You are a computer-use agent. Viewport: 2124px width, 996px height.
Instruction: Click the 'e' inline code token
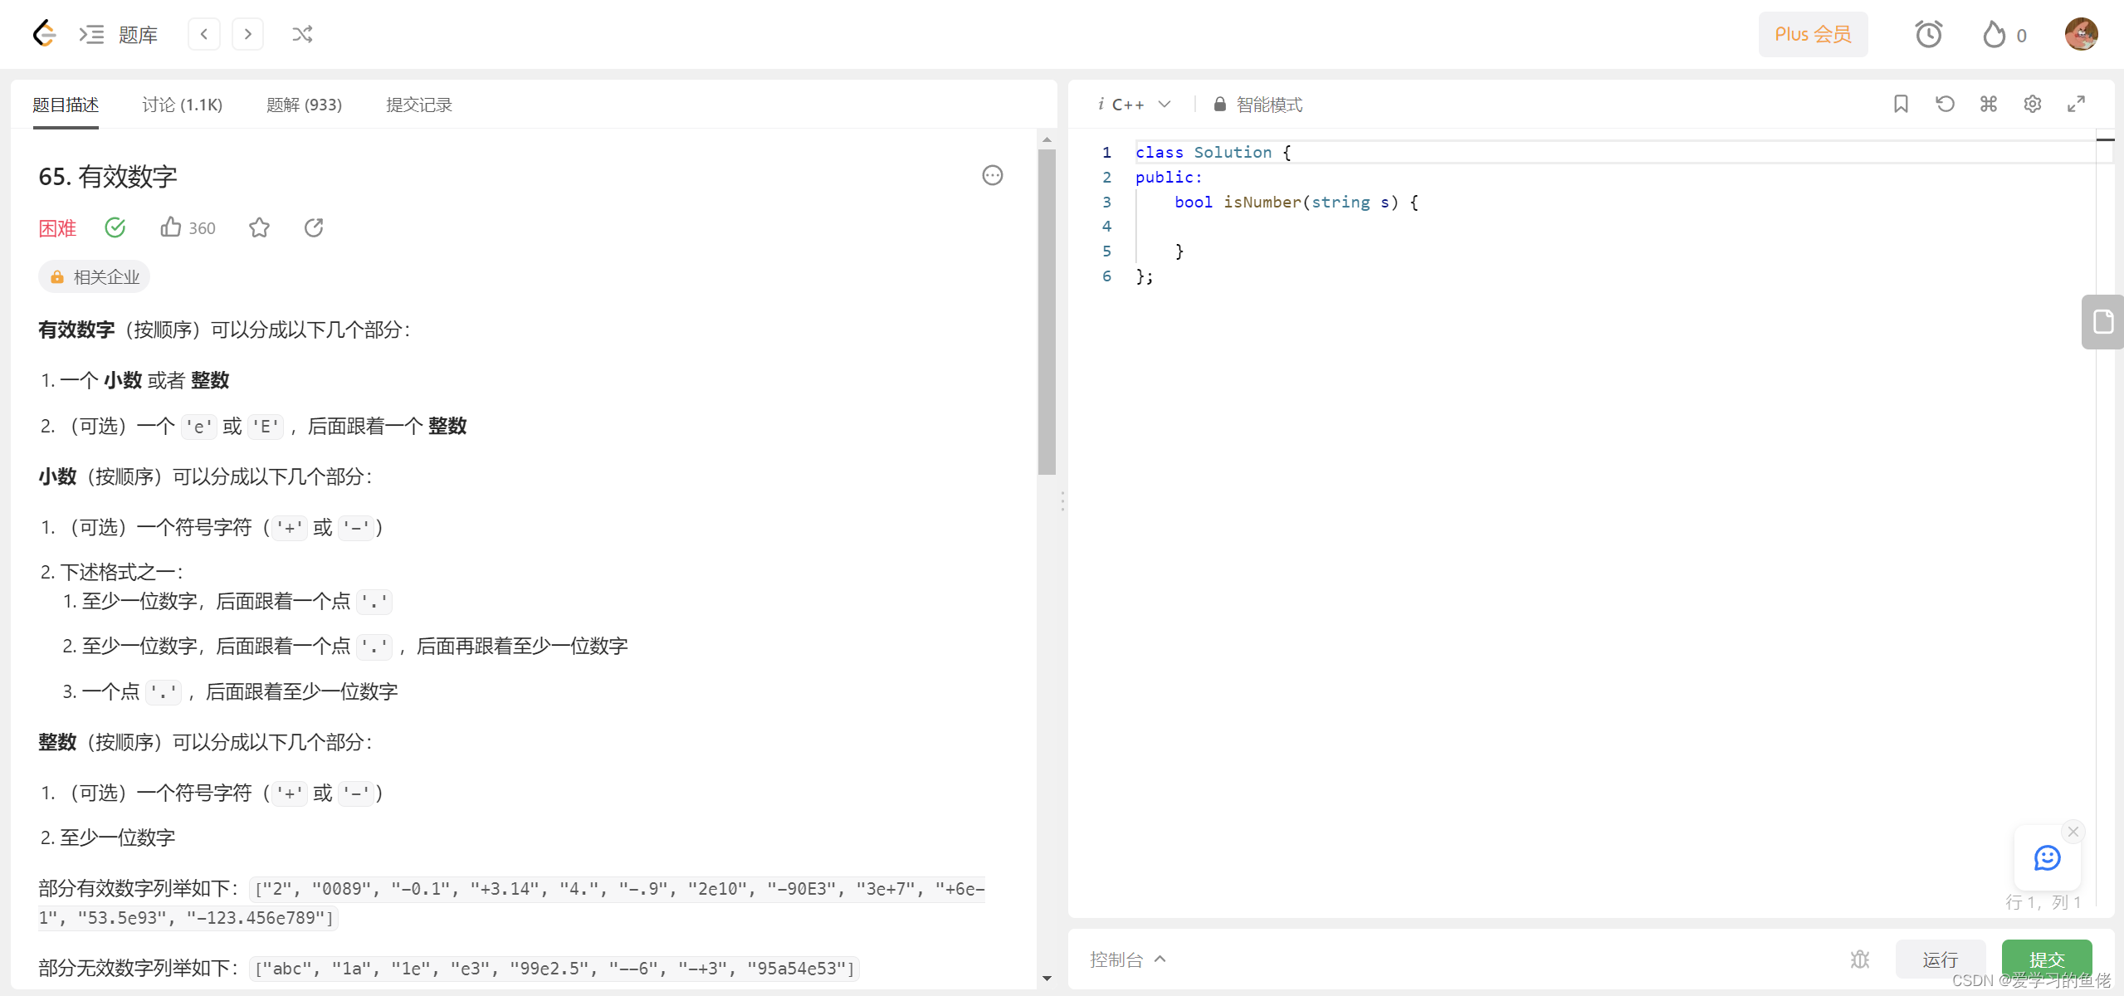(x=199, y=427)
